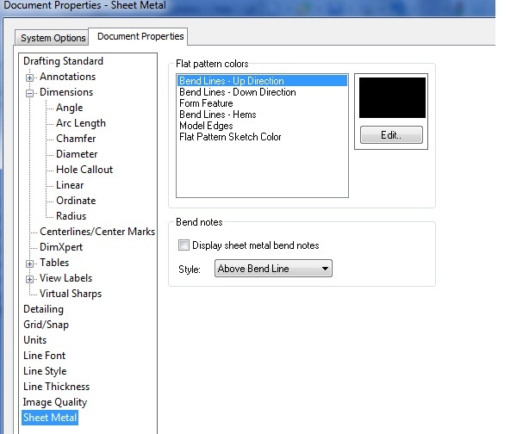Image resolution: width=529 pixels, height=434 pixels.
Task: Open Line Style properties
Action: point(45,371)
